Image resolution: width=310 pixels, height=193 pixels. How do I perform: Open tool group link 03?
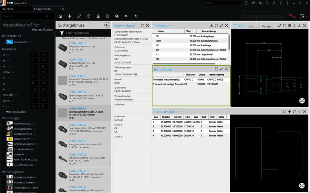(x=116, y=71)
